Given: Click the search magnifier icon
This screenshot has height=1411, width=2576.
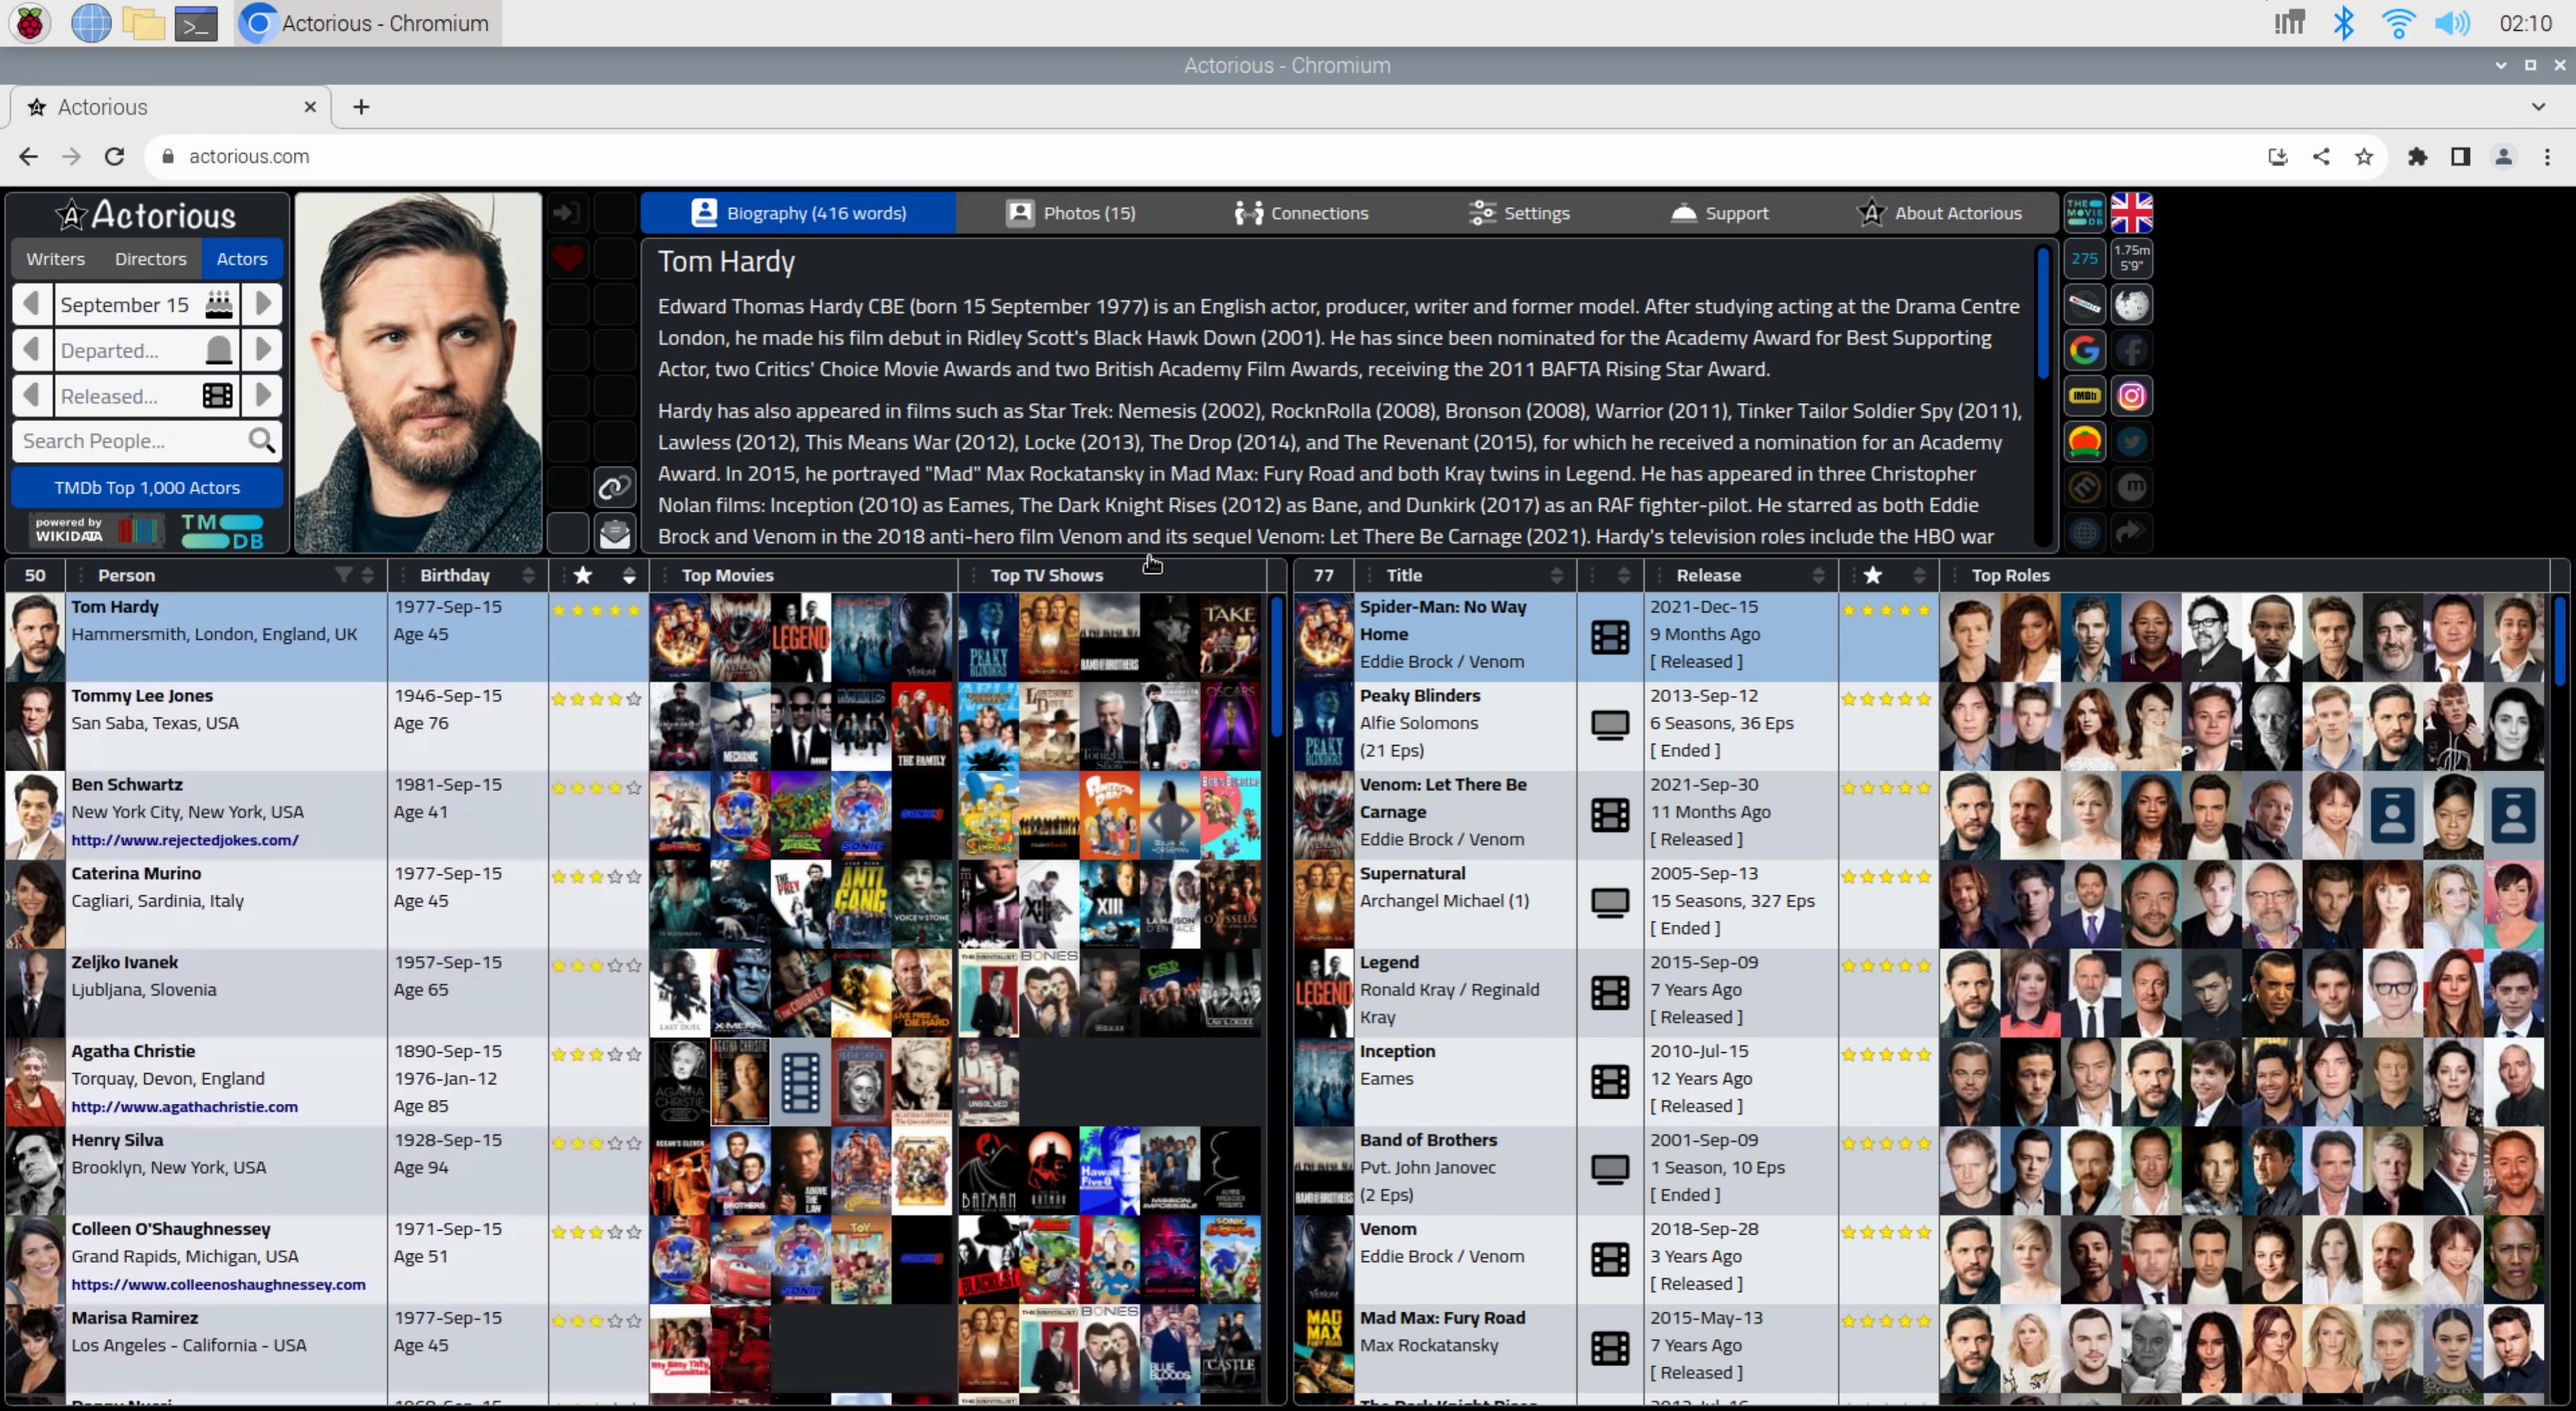Looking at the screenshot, I should point(262,441).
